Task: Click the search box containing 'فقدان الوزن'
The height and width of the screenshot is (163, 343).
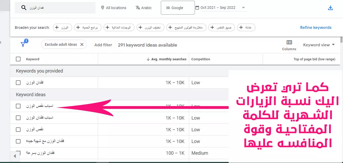Action: pos(55,8)
